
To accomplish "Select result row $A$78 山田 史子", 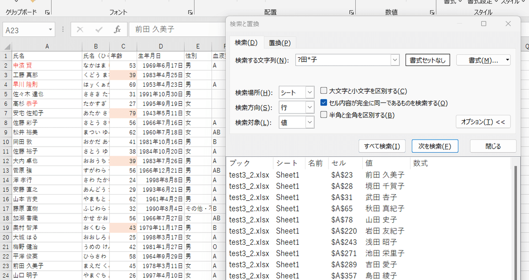I will click(369, 220).
